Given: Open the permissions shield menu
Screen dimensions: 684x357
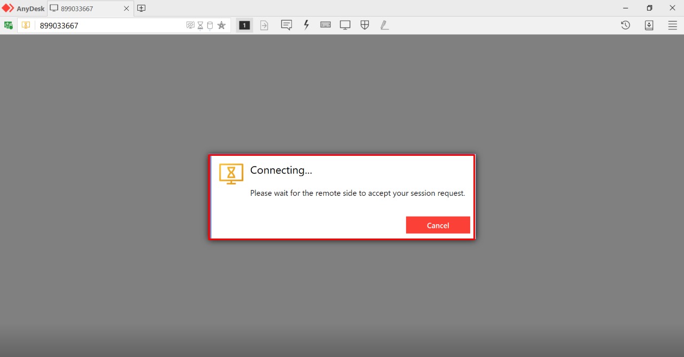Looking at the screenshot, I should (x=365, y=25).
